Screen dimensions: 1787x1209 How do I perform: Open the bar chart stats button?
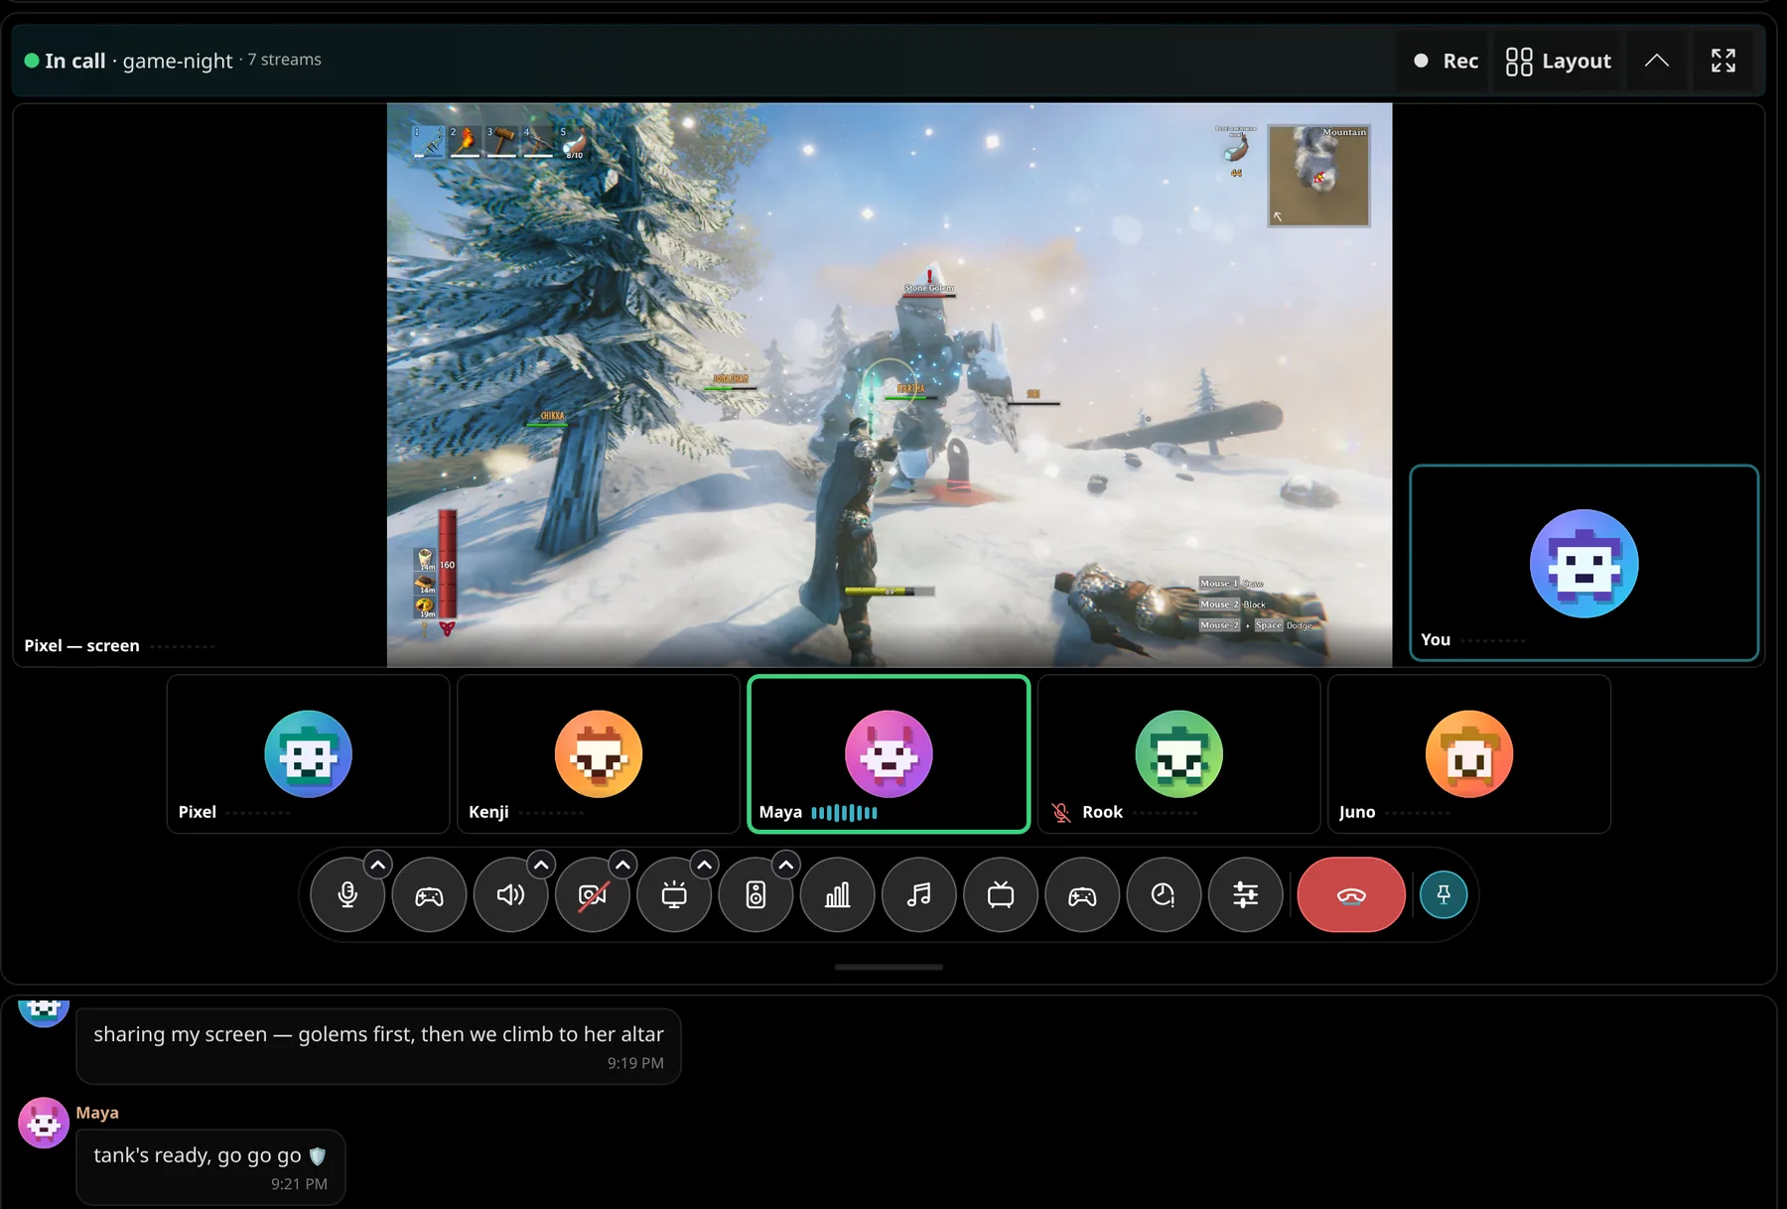[x=837, y=895]
